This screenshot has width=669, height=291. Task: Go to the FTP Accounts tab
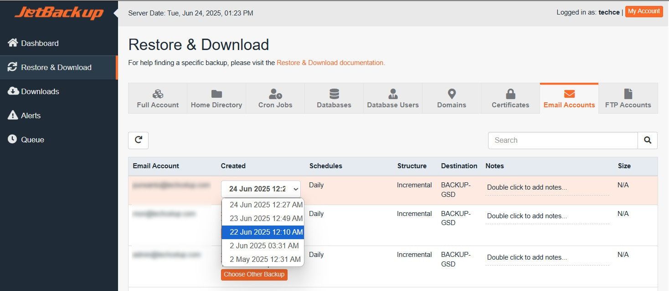click(628, 98)
